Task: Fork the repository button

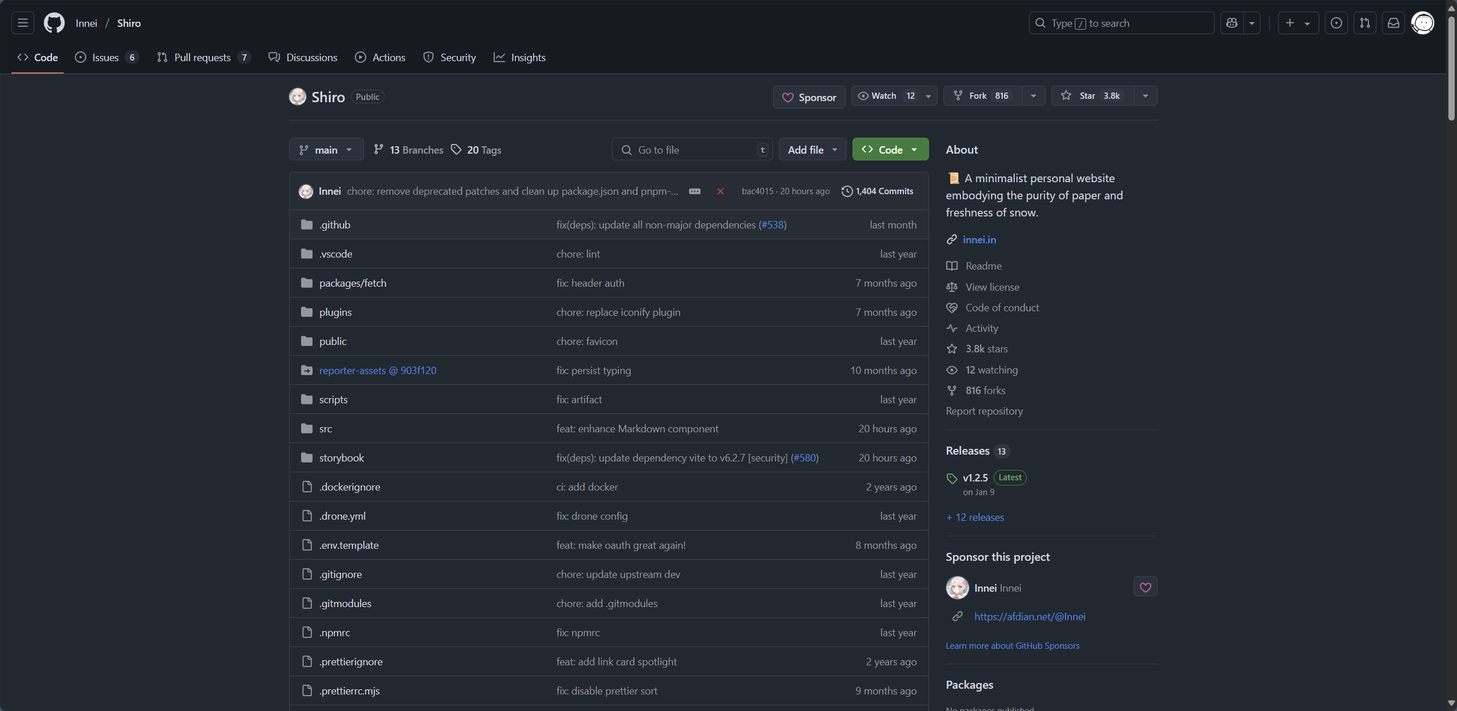Action: pos(983,96)
